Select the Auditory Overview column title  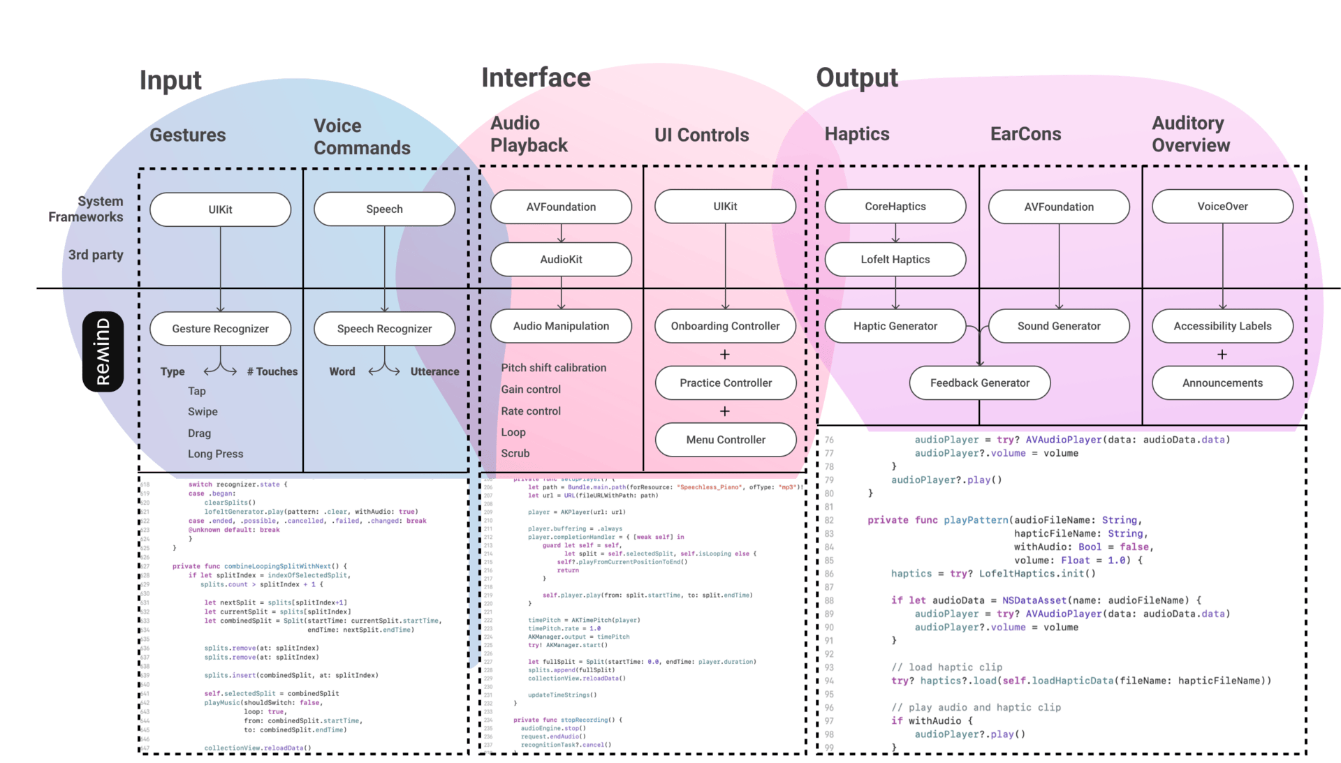[x=1191, y=134]
